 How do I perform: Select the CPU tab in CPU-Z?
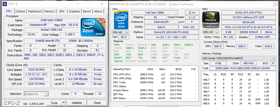pyautogui.click(x=8, y=11)
